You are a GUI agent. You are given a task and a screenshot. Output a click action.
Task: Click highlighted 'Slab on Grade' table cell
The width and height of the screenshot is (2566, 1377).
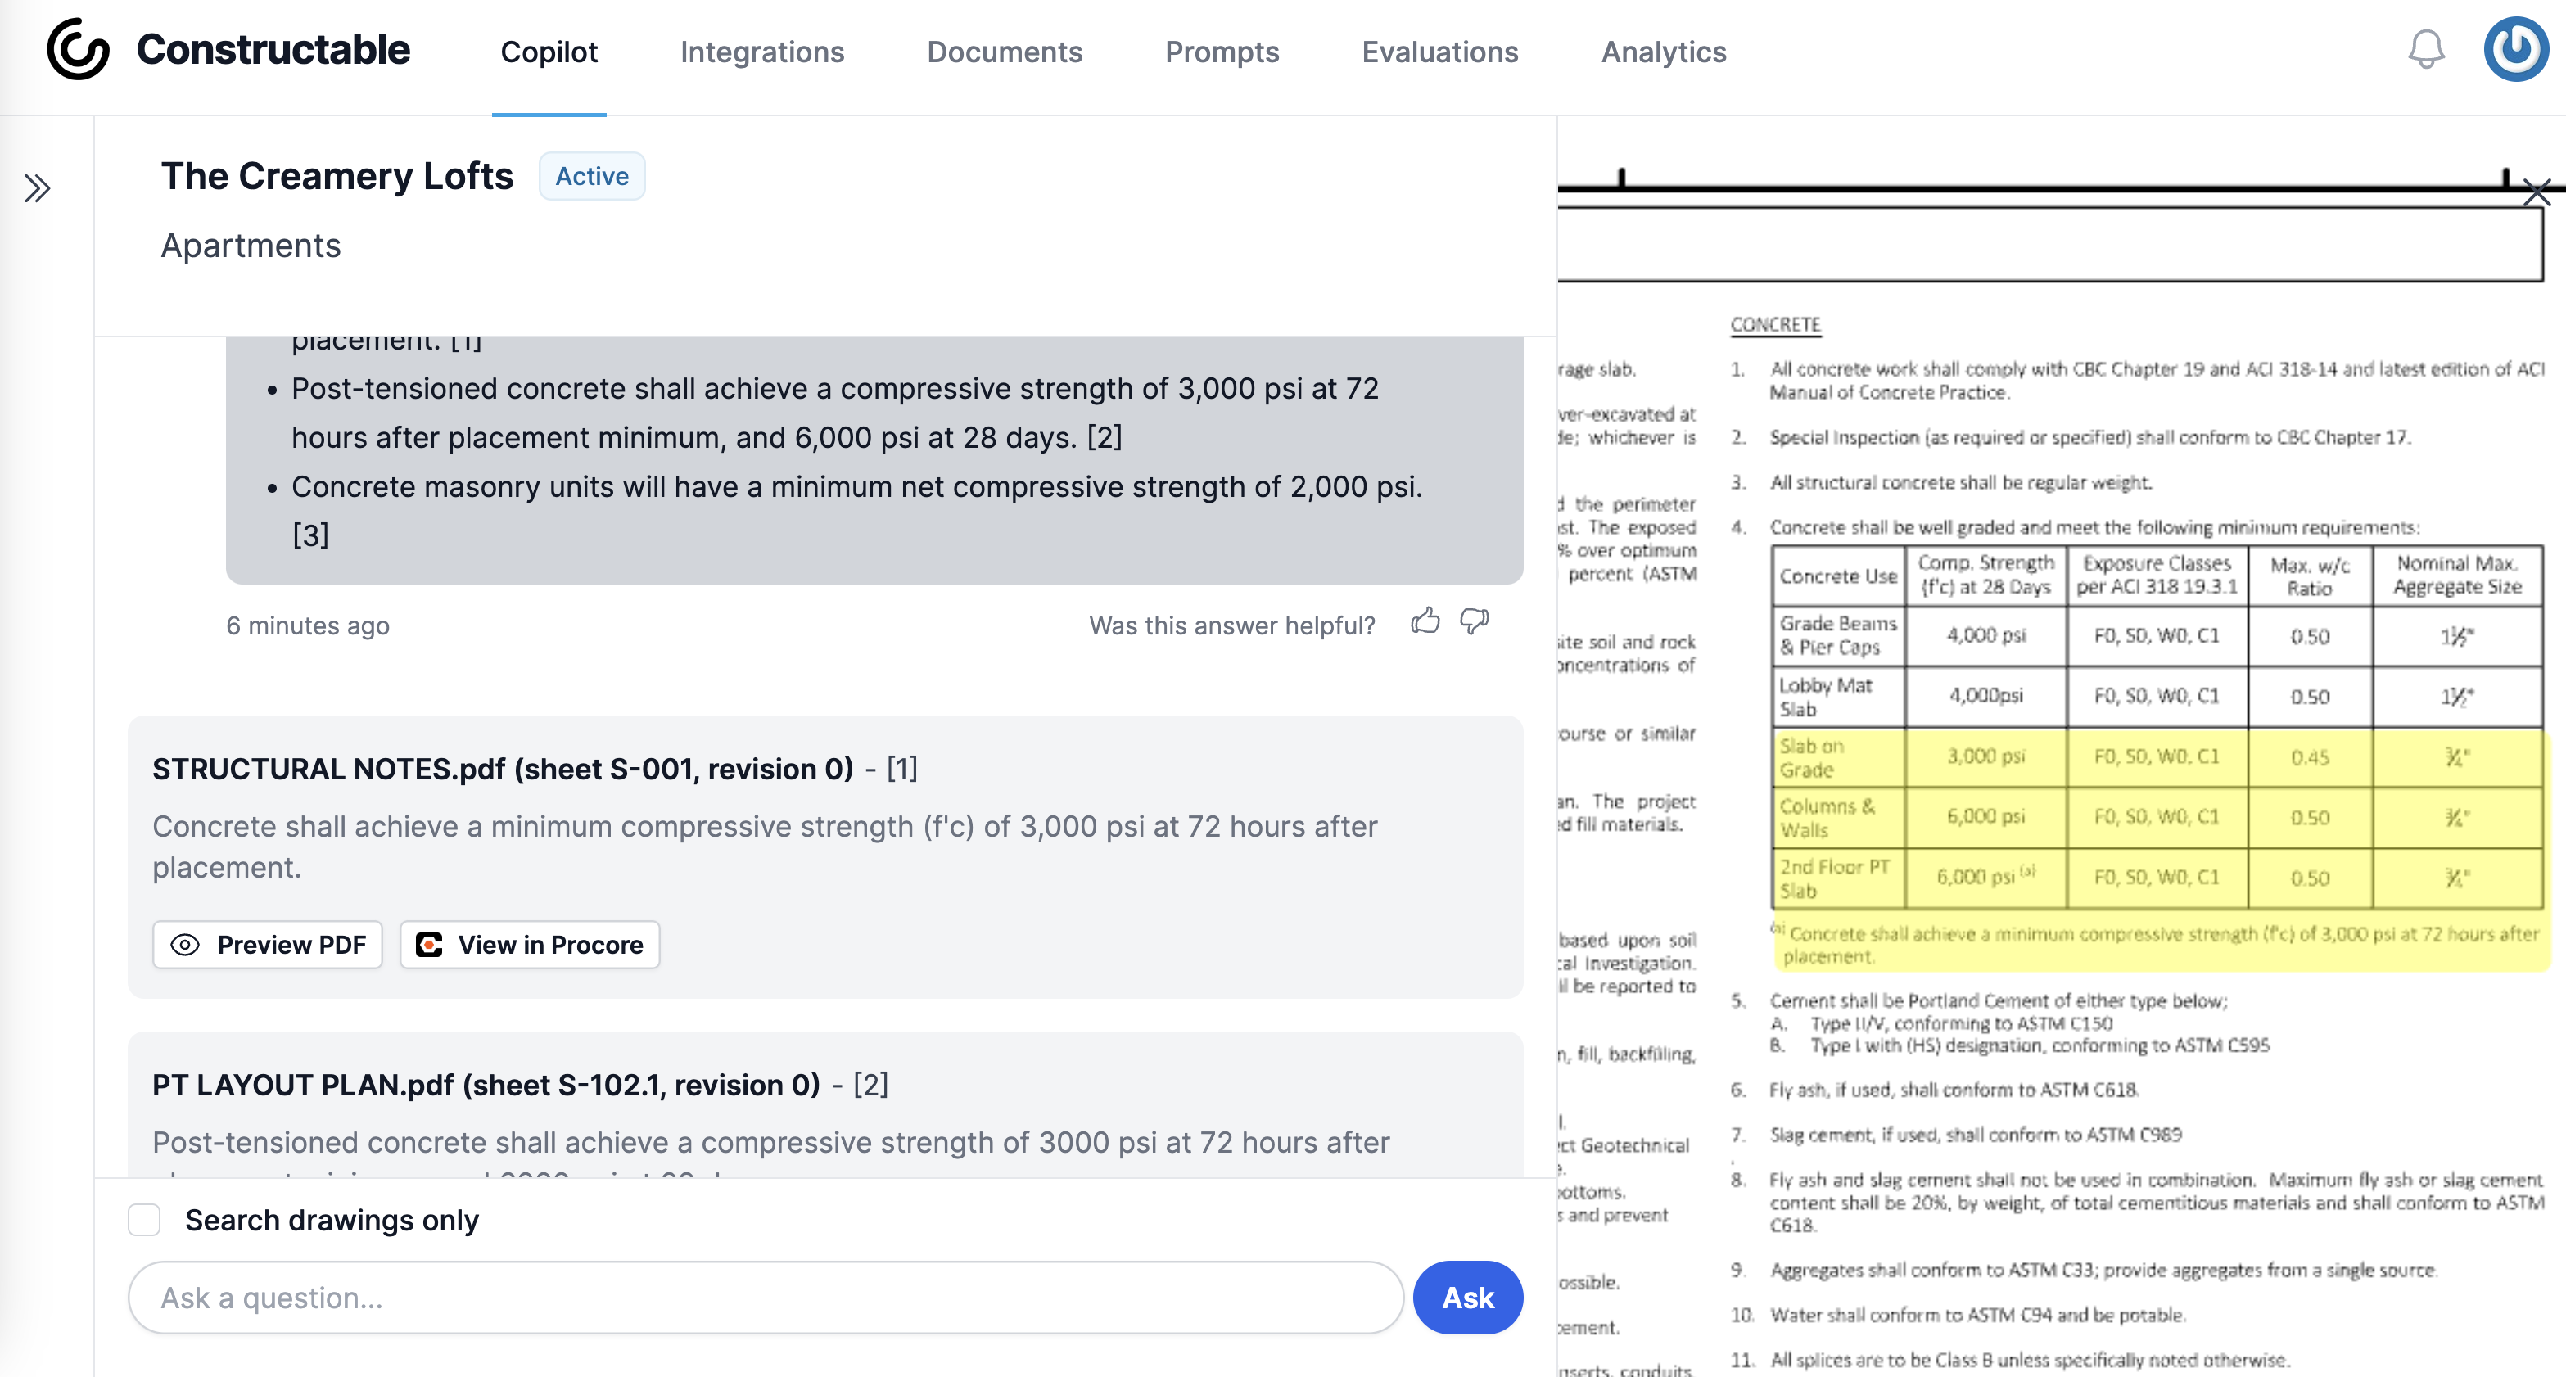pos(1838,758)
